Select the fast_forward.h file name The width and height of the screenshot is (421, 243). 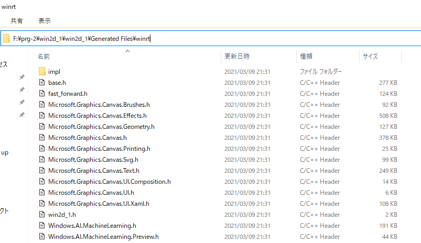click(68, 94)
